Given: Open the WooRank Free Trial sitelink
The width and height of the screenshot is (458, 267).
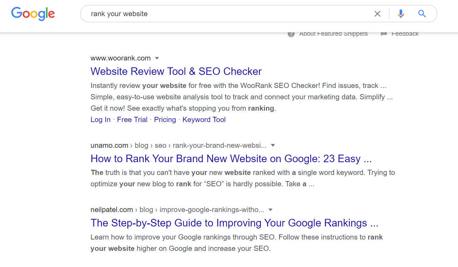Looking at the screenshot, I should [132, 120].
